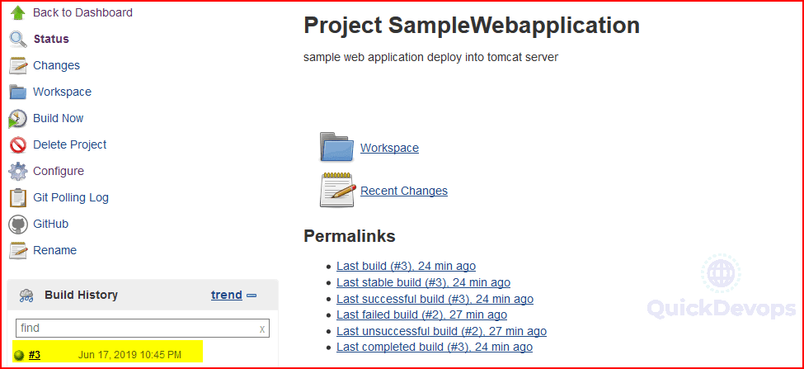Open the Last stable build (#3) permalink
The image size is (804, 369).
(423, 282)
